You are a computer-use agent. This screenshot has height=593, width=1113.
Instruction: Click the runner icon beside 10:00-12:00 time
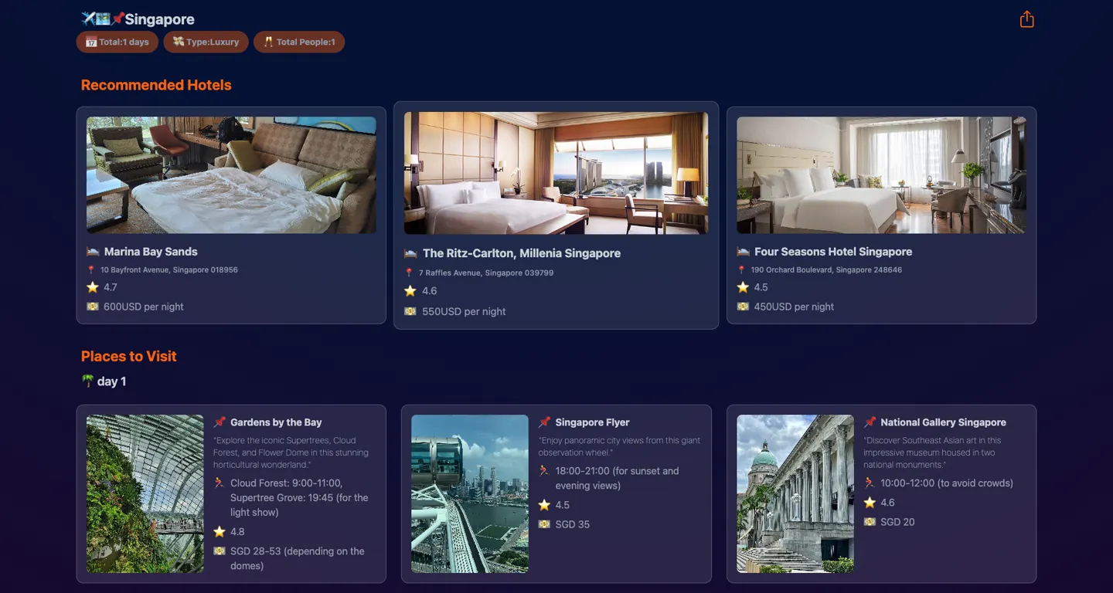click(x=870, y=483)
